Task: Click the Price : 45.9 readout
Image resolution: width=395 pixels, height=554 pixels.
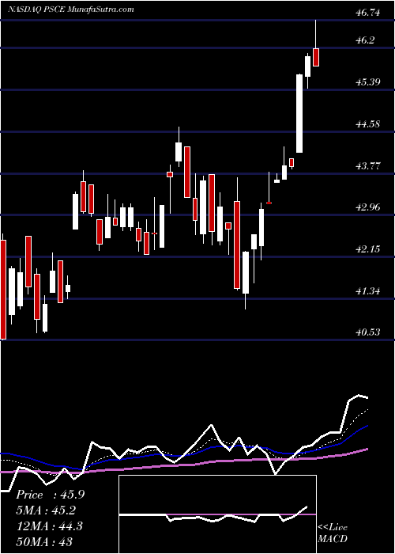Action: (x=50, y=495)
